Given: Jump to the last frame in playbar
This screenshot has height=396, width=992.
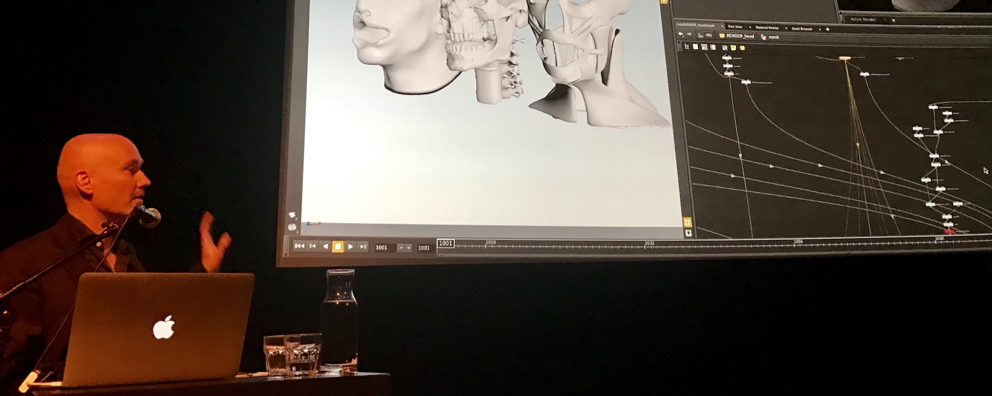Looking at the screenshot, I should [x=363, y=246].
